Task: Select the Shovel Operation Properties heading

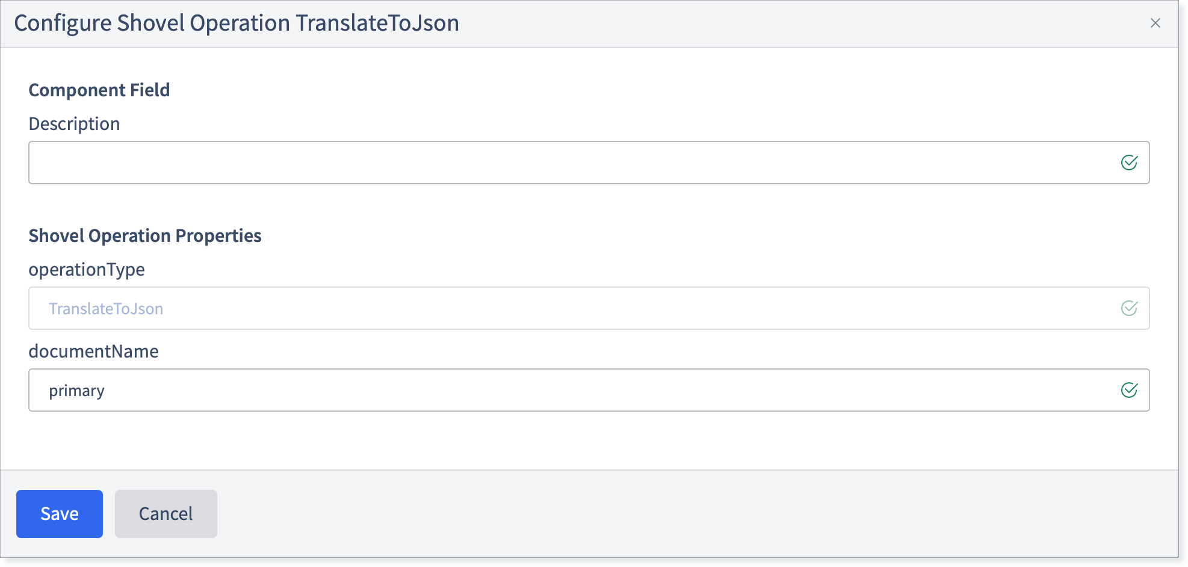Action: point(145,236)
